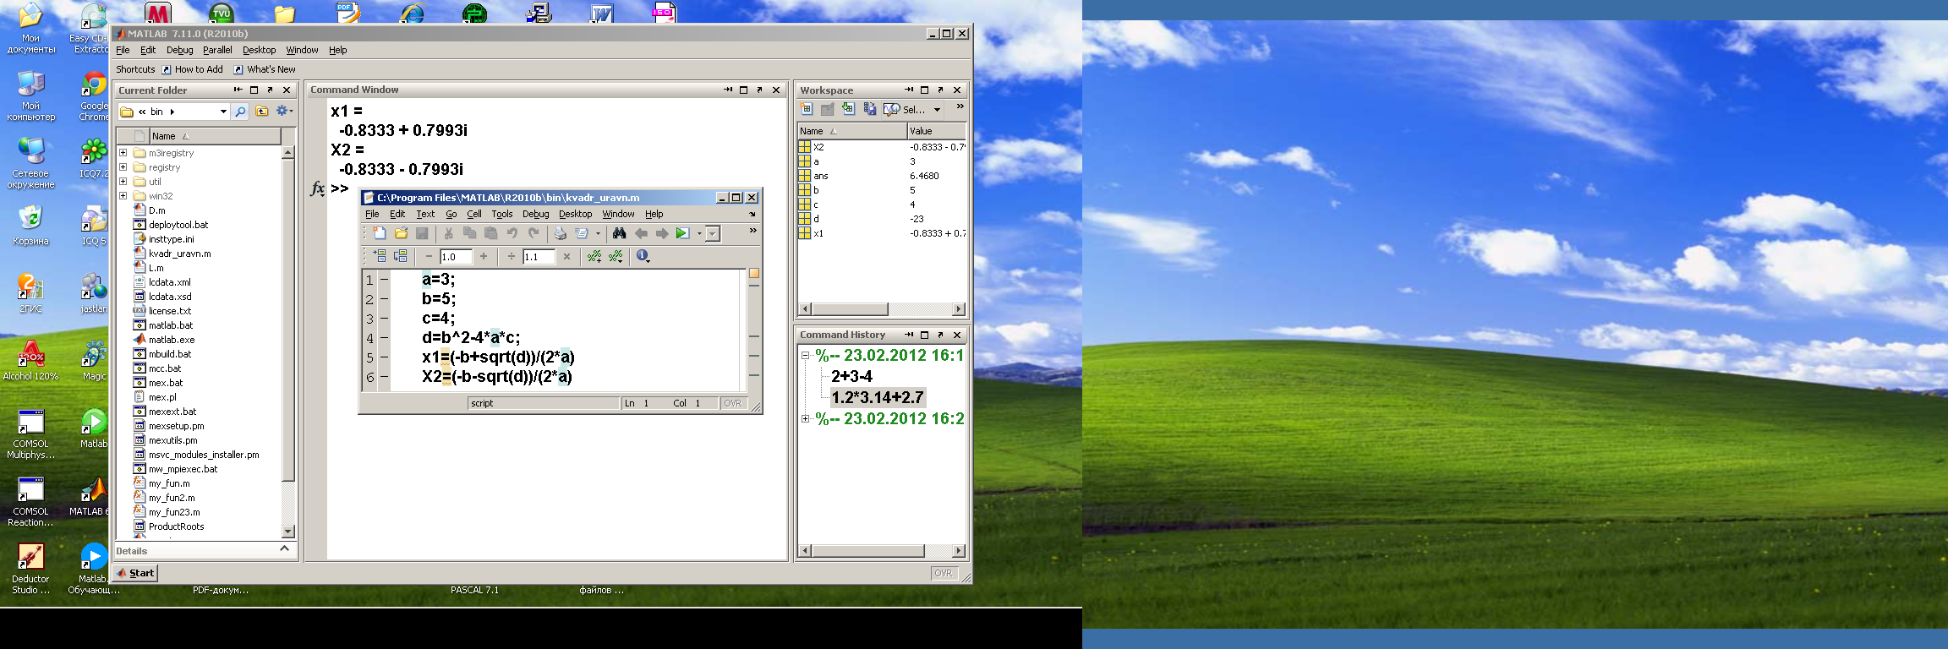Expand registry folder
The width and height of the screenshot is (1948, 649).
coord(123,167)
